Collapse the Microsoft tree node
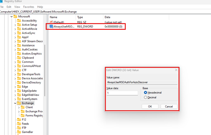The width and height of the screenshot is (211, 135). point(11,17)
